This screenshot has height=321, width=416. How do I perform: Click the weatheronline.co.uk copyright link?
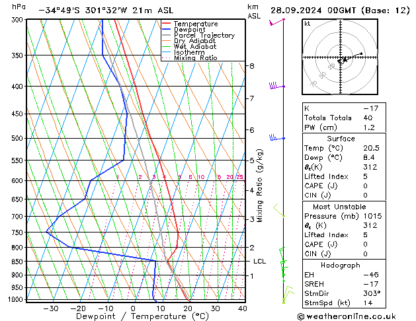(347, 316)
